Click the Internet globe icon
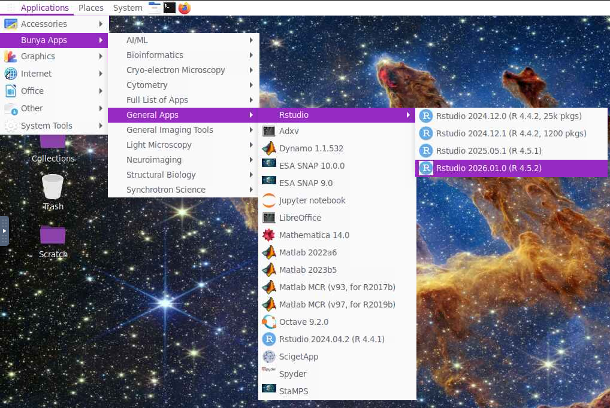The image size is (610, 408). (11, 74)
